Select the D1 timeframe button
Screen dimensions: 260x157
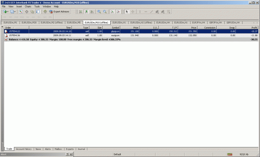point(39,17)
